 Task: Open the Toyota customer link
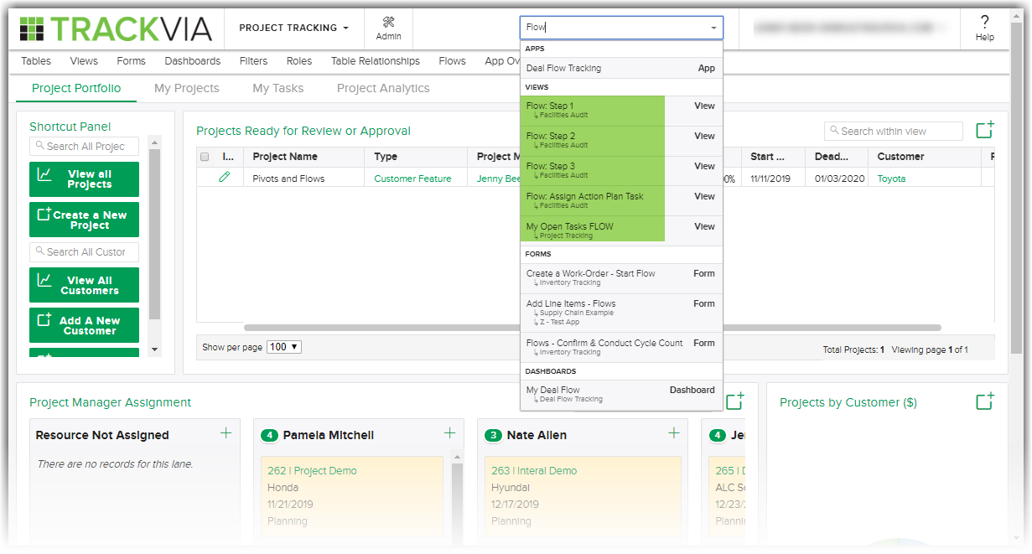tap(891, 179)
